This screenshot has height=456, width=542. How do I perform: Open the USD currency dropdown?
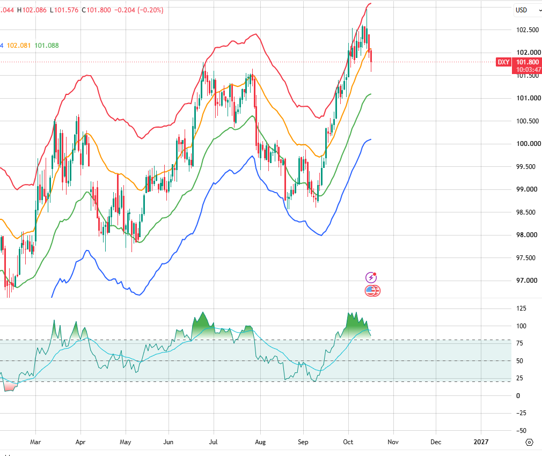[528, 10]
